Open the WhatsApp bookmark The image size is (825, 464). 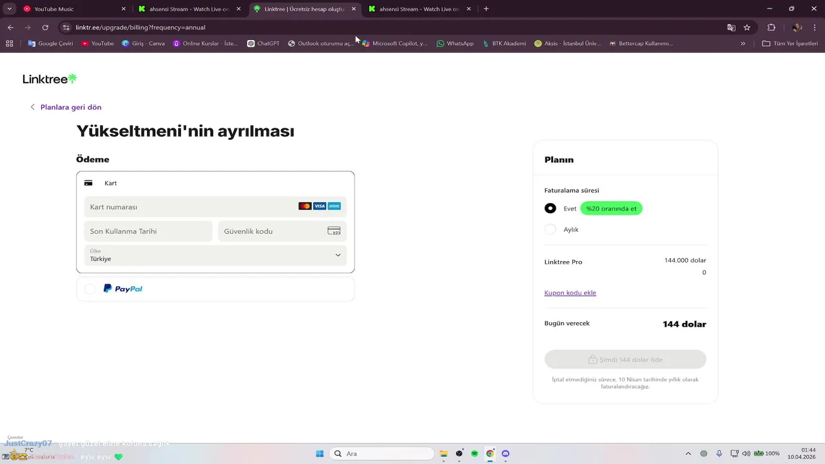click(455, 43)
